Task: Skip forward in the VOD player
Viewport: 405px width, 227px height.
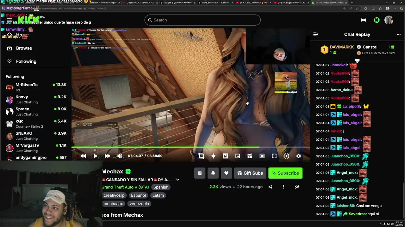Action: (108, 156)
